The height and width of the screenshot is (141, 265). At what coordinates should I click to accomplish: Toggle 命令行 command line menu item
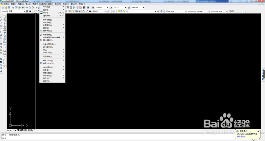pyautogui.click(x=52, y=13)
